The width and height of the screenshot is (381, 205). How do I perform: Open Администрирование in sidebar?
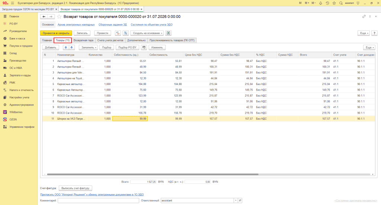[x=21, y=105]
